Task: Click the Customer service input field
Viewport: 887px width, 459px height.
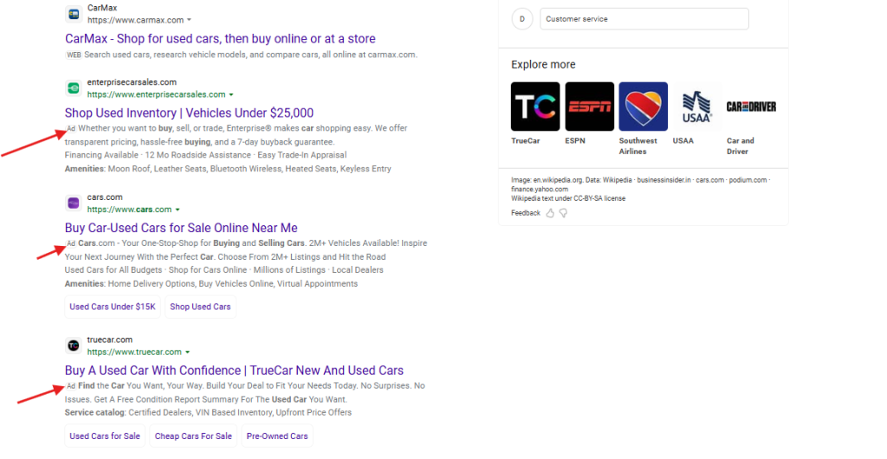Action: (x=644, y=19)
